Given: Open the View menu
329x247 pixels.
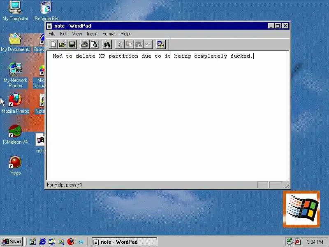Looking at the screenshot, I should tap(77, 34).
